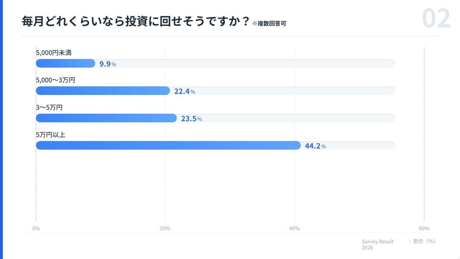Click the 23.5% value label
The width and height of the screenshot is (460, 259).
191,119
